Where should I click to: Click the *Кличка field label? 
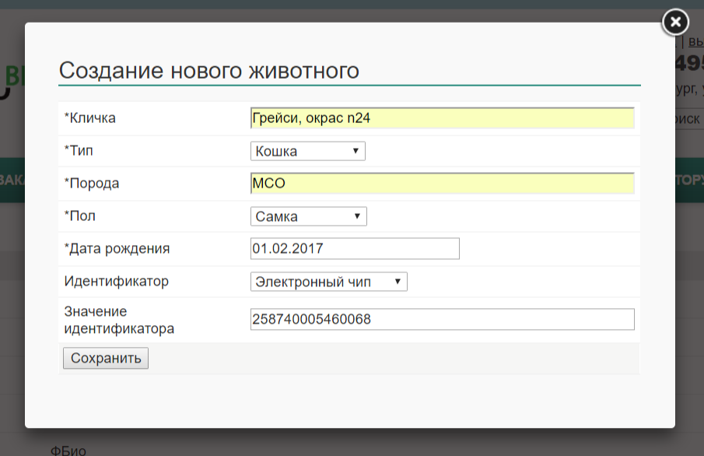89,118
